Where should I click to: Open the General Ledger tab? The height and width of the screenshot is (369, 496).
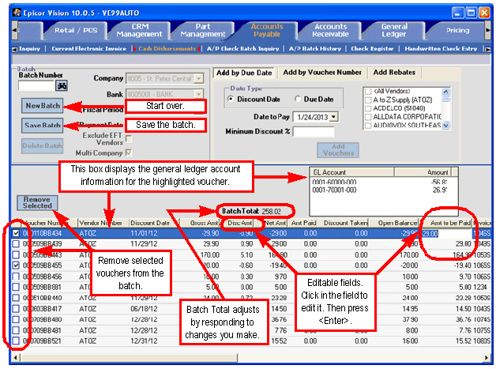(x=394, y=30)
